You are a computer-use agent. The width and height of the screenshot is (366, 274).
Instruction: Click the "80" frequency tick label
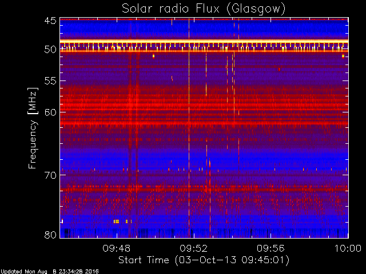(x=50, y=235)
